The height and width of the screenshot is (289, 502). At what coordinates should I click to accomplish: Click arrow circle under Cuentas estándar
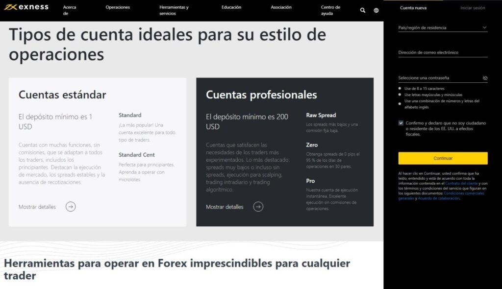71,207
